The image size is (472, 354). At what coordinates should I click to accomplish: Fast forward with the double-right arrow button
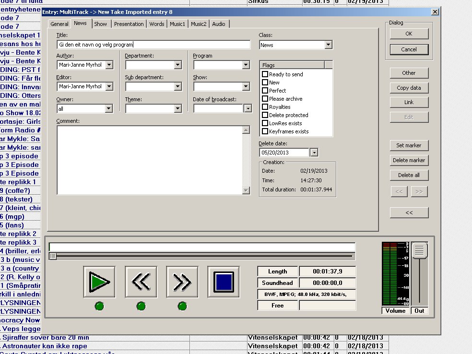(x=182, y=282)
